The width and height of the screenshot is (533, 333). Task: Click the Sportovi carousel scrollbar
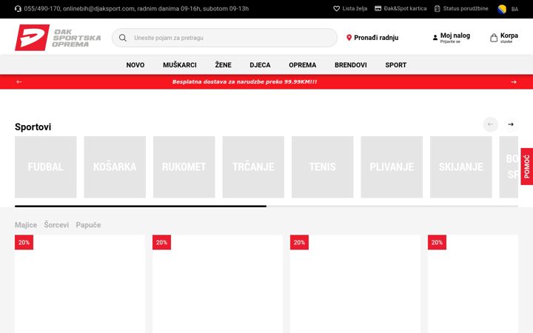point(266,206)
